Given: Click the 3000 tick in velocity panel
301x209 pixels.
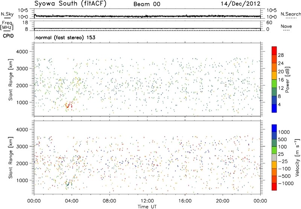Looking at the screenshot, I should [x=22, y=146].
